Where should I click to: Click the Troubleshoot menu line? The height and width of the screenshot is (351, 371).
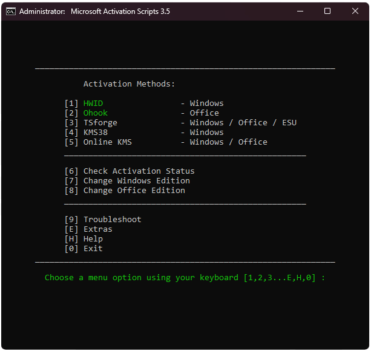tap(103, 220)
